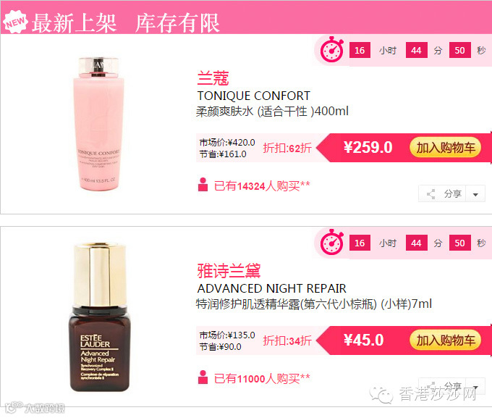Add Advanced Night Repair to cart

point(445,340)
